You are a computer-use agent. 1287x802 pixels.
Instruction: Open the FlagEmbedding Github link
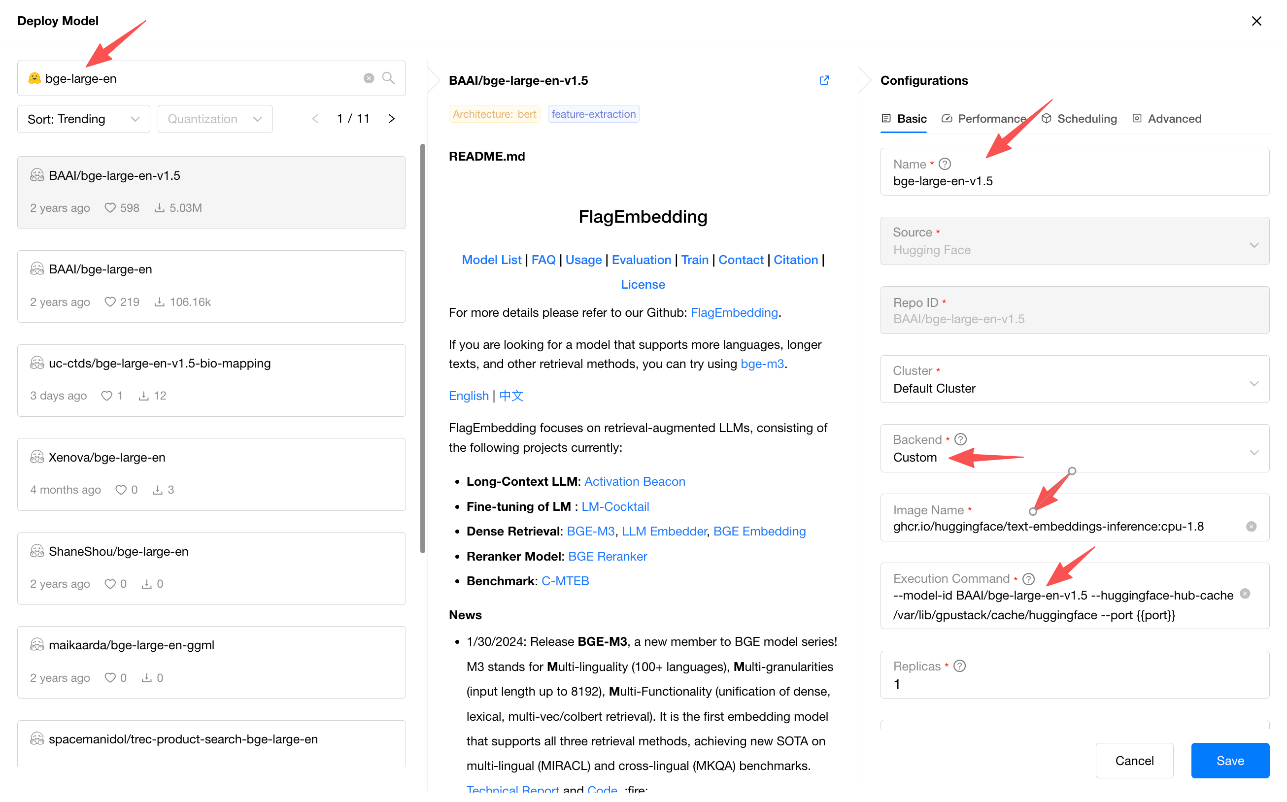pyautogui.click(x=734, y=312)
